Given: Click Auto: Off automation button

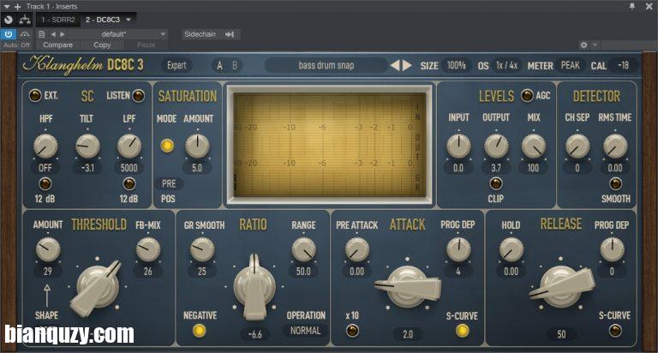Looking at the screenshot, I should pyautogui.click(x=17, y=45).
